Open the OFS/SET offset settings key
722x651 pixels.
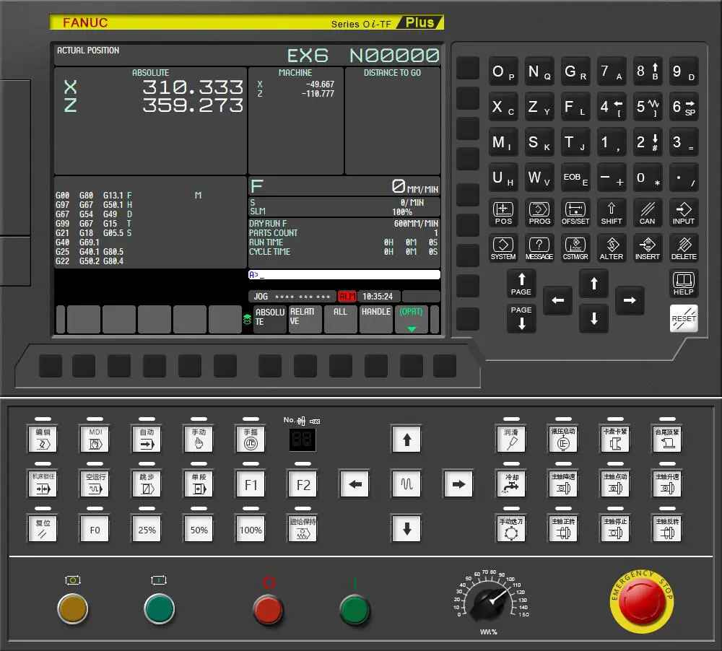point(575,213)
